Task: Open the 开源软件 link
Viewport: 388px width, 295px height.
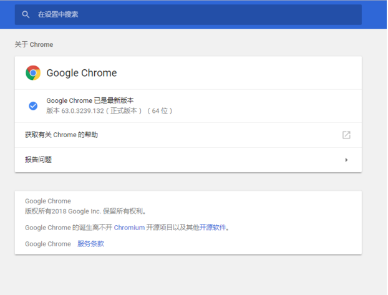Action: tap(212, 228)
